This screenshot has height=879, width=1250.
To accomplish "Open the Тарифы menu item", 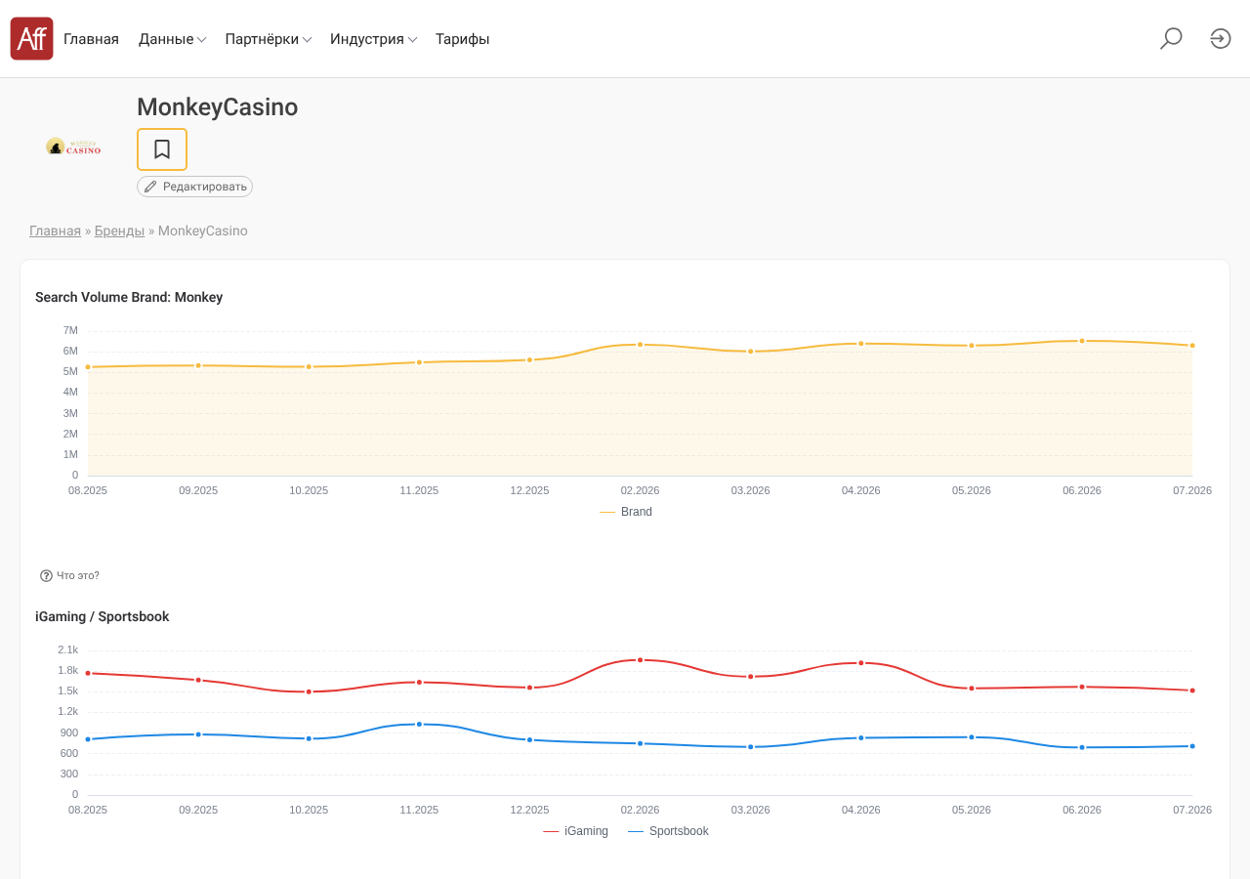I will [x=462, y=39].
